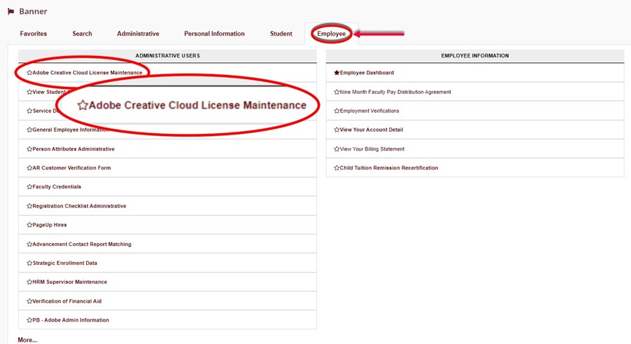Toggle star for General Employee Information
The image size is (631, 344).
click(x=29, y=130)
